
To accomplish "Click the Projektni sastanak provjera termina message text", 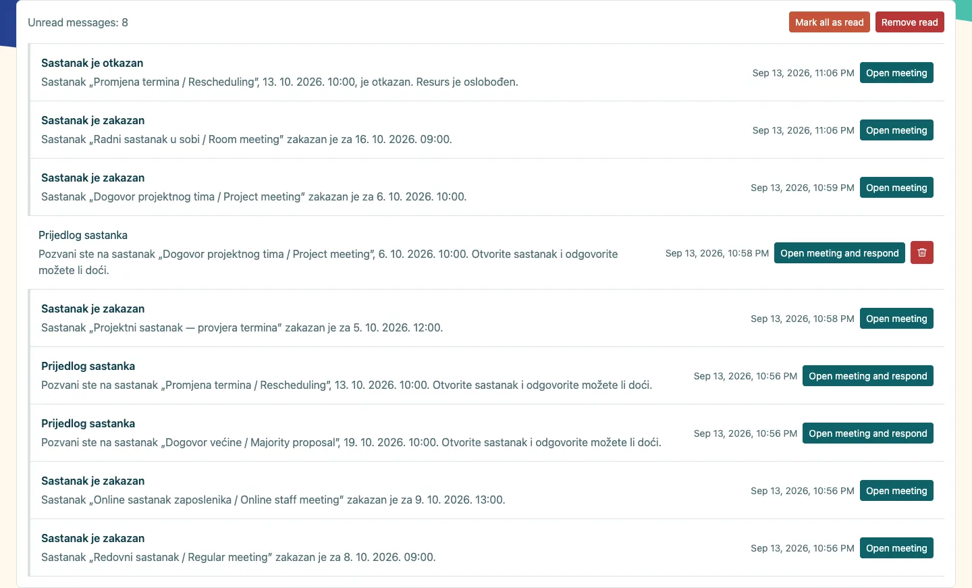I will (242, 327).
